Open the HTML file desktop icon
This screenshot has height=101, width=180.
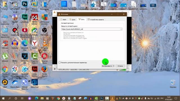pyautogui.click(x=133, y=5)
